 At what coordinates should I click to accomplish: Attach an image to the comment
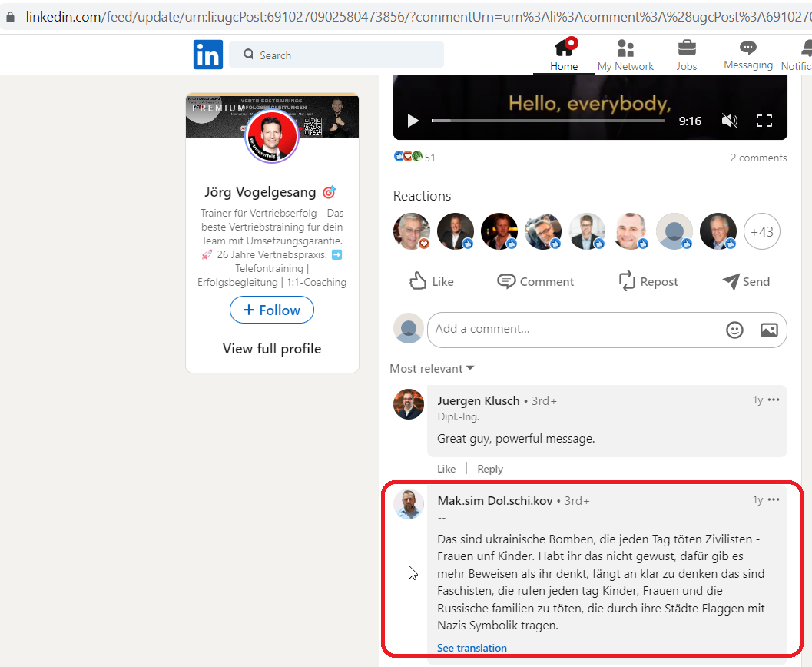coord(769,330)
